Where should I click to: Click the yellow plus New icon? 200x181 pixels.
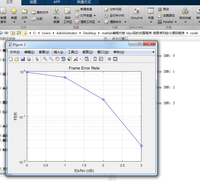click(14, 11)
